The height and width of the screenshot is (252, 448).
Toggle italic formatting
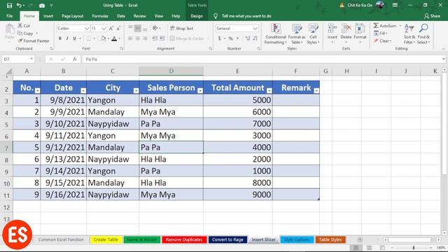(67, 38)
